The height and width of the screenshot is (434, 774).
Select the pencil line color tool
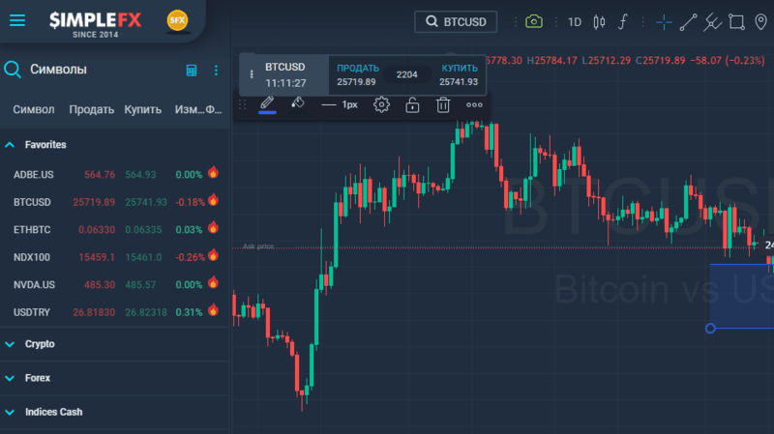point(267,104)
